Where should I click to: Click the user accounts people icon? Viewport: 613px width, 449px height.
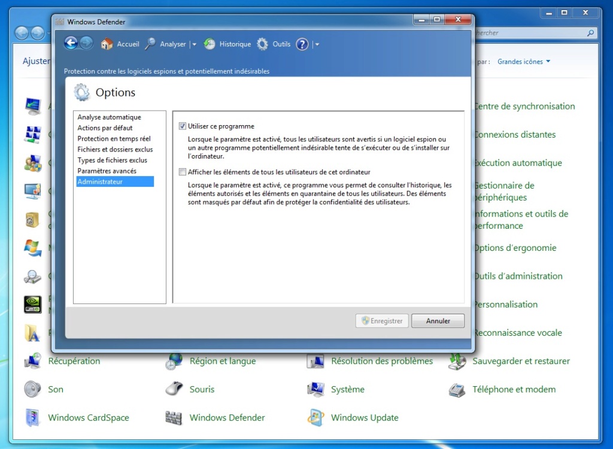point(32,163)
